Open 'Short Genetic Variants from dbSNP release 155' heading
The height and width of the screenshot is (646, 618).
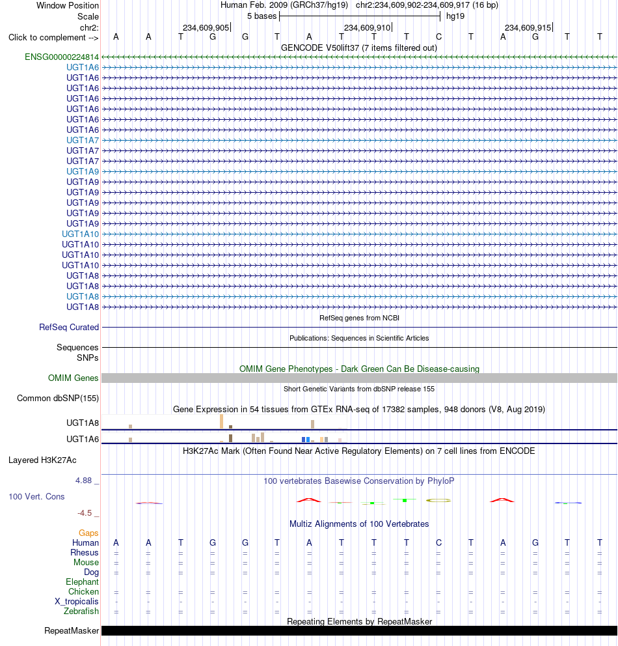[359, 389]
